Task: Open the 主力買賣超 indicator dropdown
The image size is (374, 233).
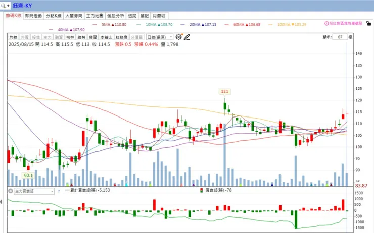Action: [x=34, y=191]
